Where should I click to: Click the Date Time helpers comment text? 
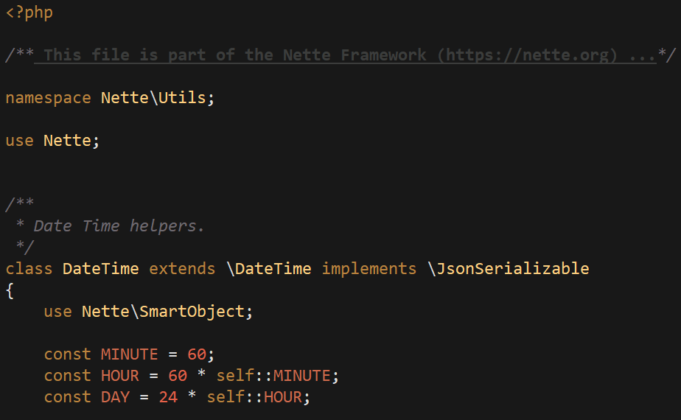click(x=119, y=226)
